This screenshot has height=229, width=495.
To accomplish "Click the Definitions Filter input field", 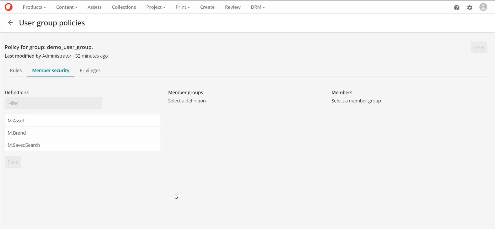I will (53, 103).
